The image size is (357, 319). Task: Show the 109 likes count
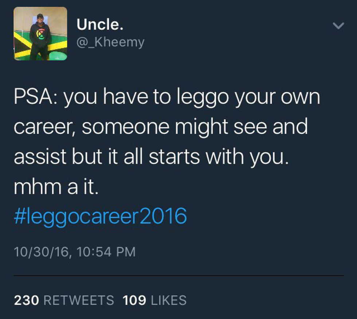coord(134,300)
